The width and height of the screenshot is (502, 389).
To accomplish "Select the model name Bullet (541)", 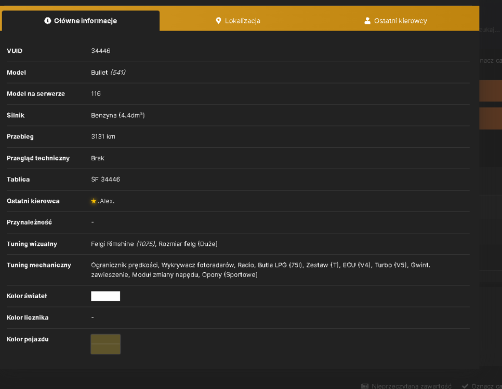I will (108, 73).
